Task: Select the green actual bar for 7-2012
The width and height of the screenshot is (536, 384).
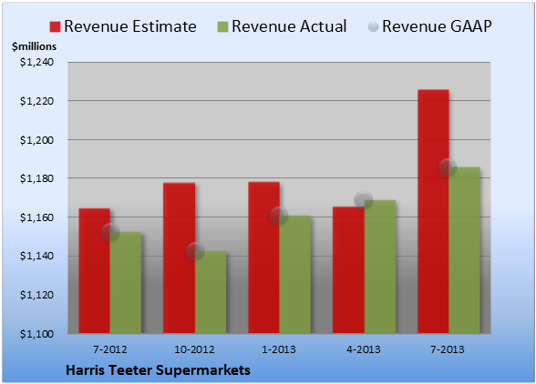Action: coord(126,283)
